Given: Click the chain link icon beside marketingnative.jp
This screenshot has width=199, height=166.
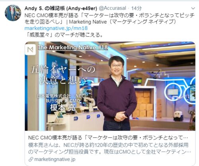Looking at the screenshot, I should [x=31, y=159].
